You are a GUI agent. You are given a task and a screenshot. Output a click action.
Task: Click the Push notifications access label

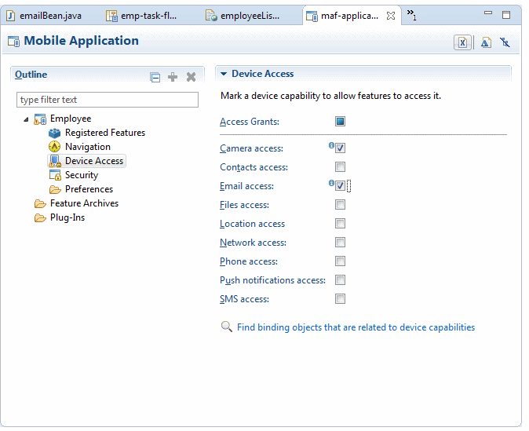click(x=272, y=280)
